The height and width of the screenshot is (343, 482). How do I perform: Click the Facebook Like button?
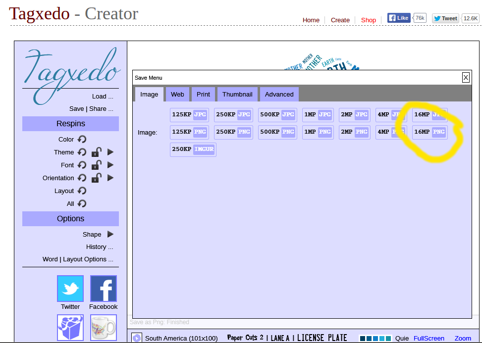click(x=399, y=18)
